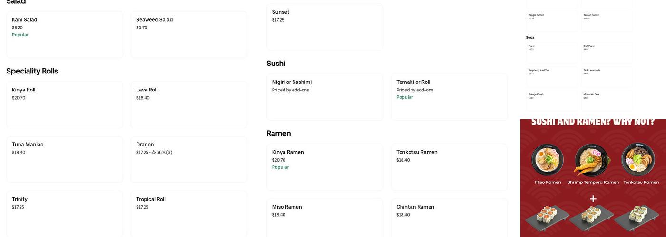Click the Miso Ramen bowl image in the banner
This screenshot has width=666, height=237.
(548, 160)
